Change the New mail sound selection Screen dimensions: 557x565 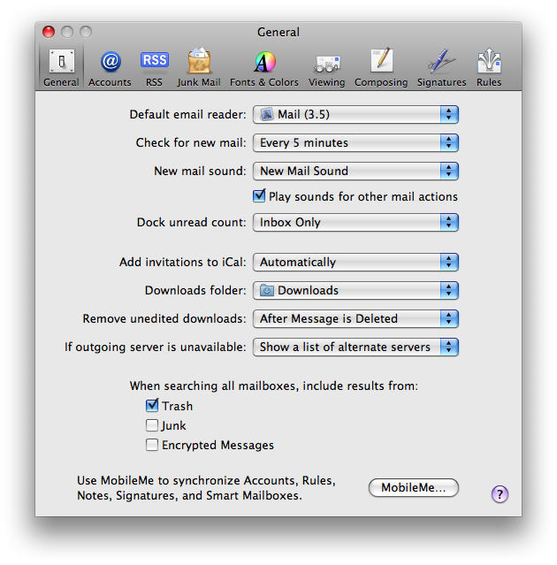tap(355, 171)
